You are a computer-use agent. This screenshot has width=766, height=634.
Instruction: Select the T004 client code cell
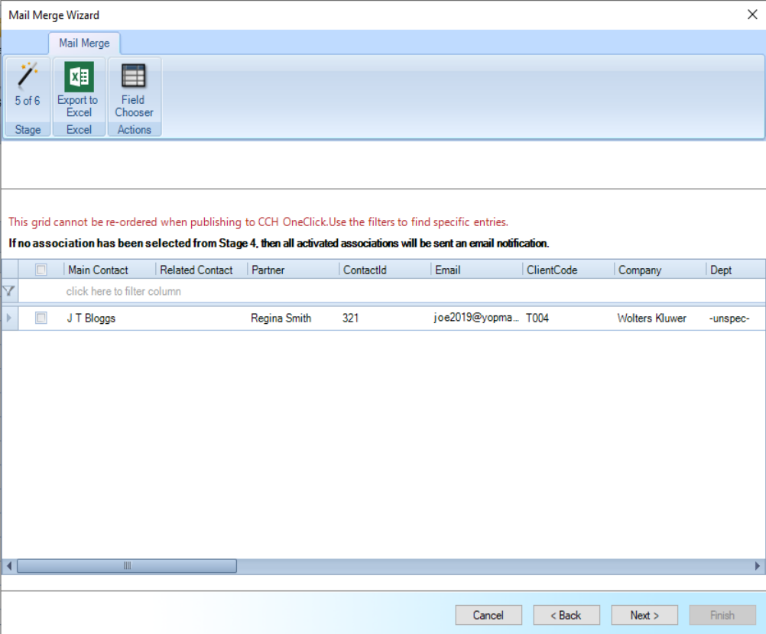pyautogui.click(x=568, y=319)
